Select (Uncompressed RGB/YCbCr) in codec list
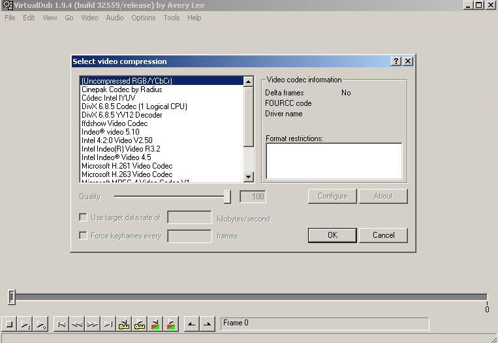 point(162,81)
